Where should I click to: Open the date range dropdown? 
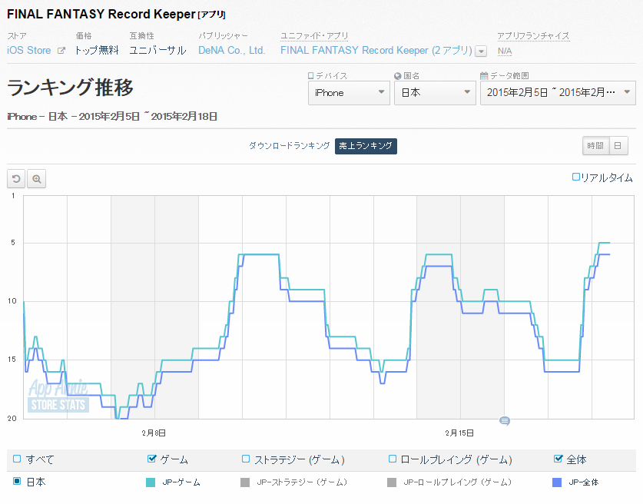tap(557, 93)
